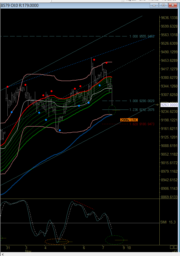Click the small arrow marker beside 9263.0000 price
The image size is (180, 256).
157,105
